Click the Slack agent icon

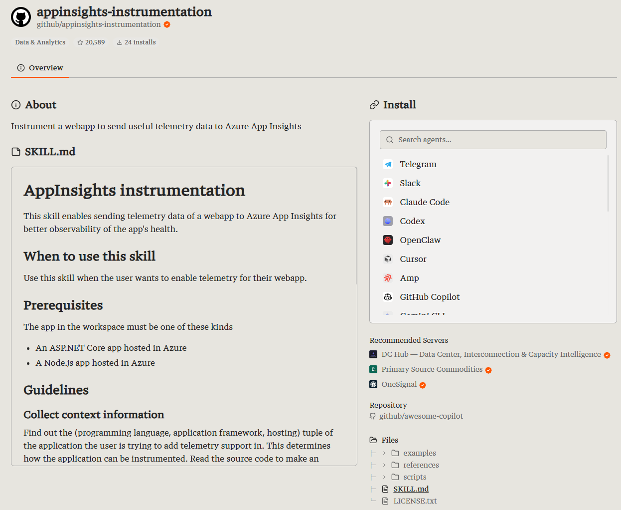[388, 183]
